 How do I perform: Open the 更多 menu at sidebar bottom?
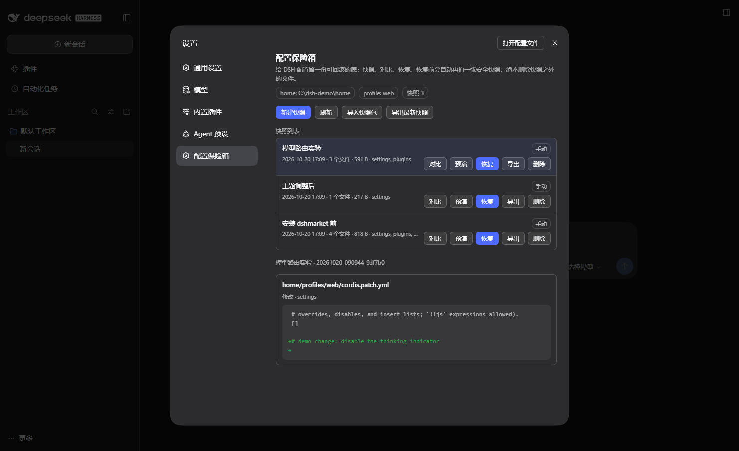21,438
